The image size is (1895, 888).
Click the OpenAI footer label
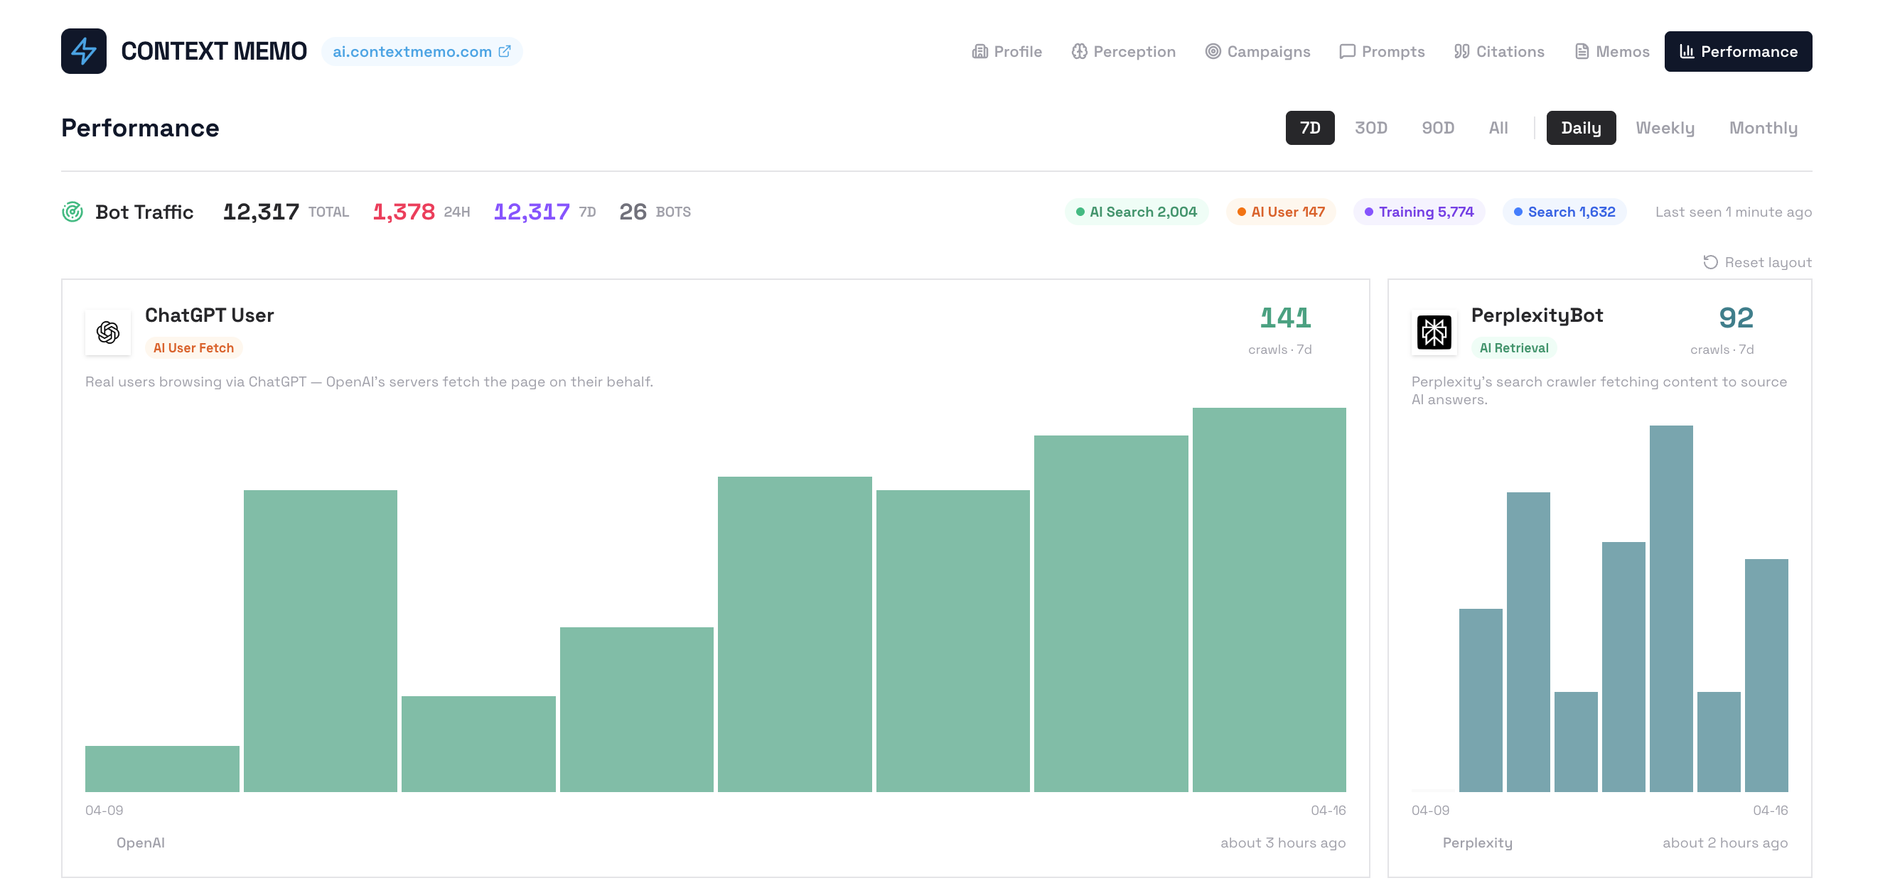[140, 843]
